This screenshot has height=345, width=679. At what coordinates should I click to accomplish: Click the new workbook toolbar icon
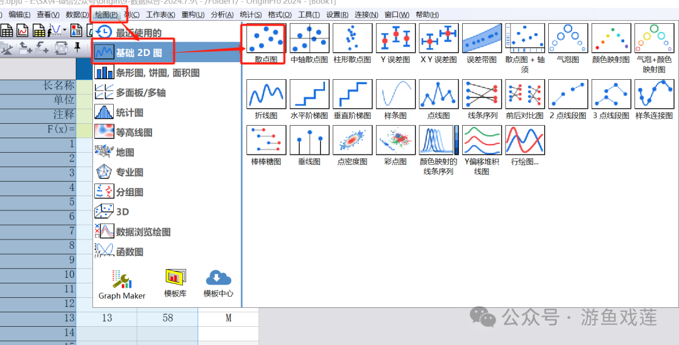[x=6, y=30]
